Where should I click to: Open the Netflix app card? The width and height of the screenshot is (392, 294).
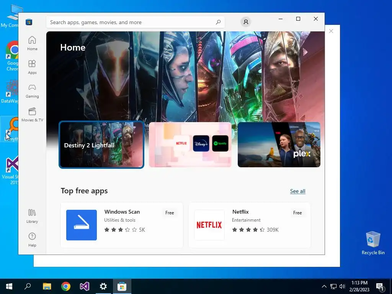pyautogui.click(x=250, y=225)
